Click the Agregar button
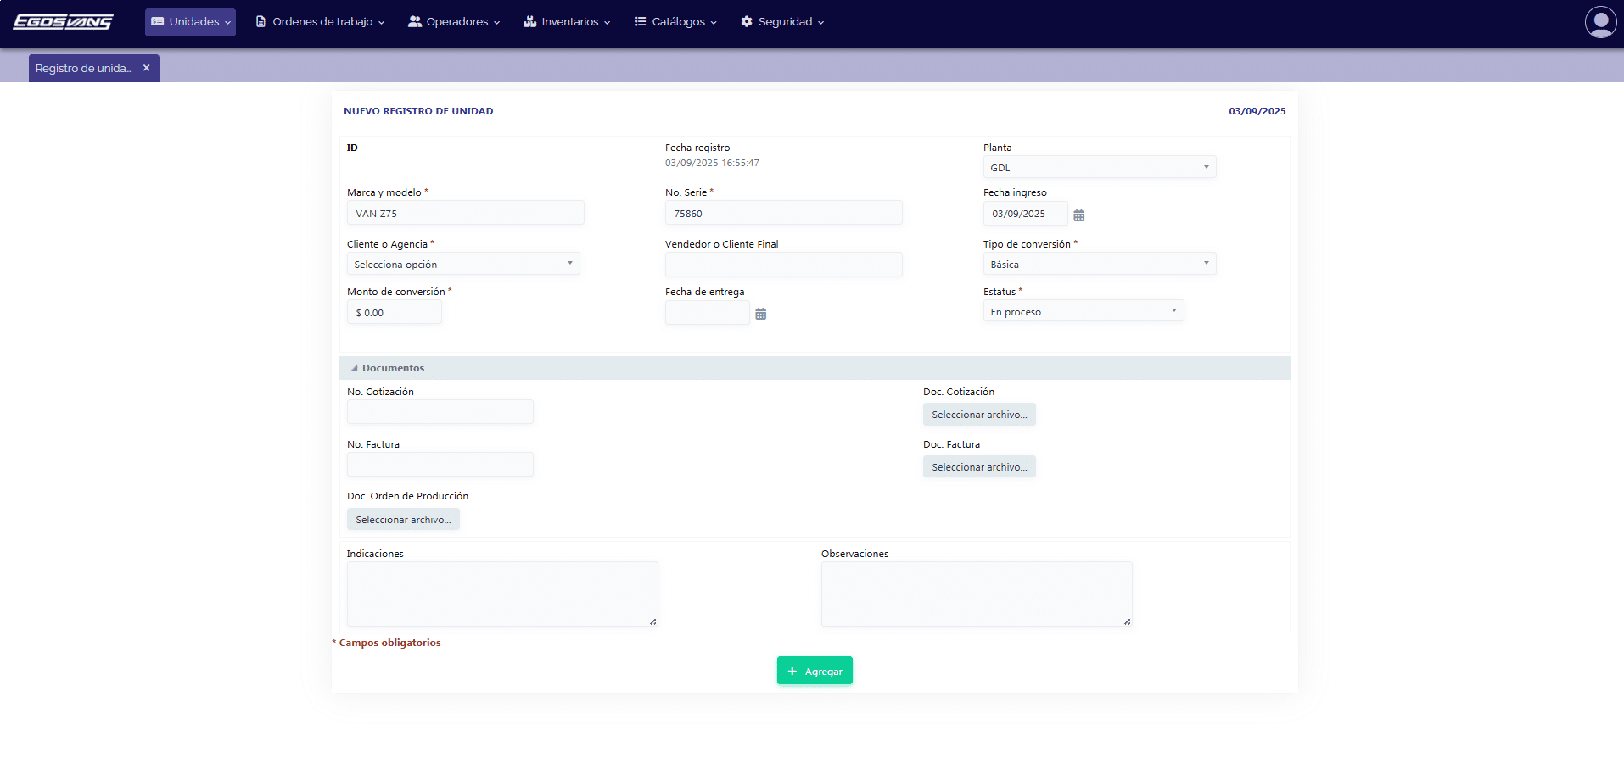This screenshot has height=758, width=1624. (815, 671)
